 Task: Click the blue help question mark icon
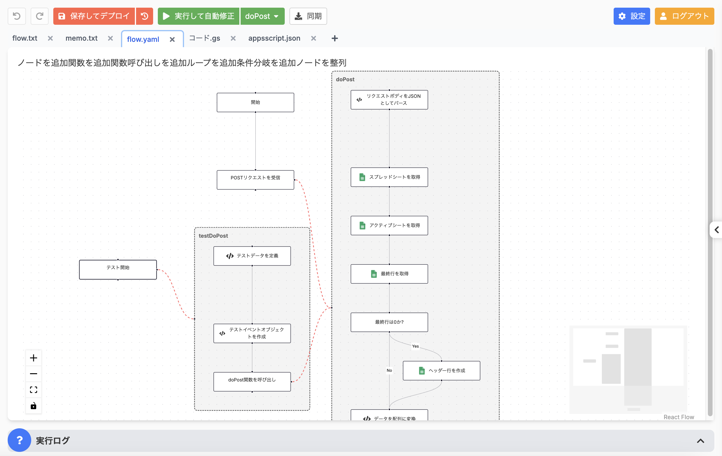coord(19,440)
